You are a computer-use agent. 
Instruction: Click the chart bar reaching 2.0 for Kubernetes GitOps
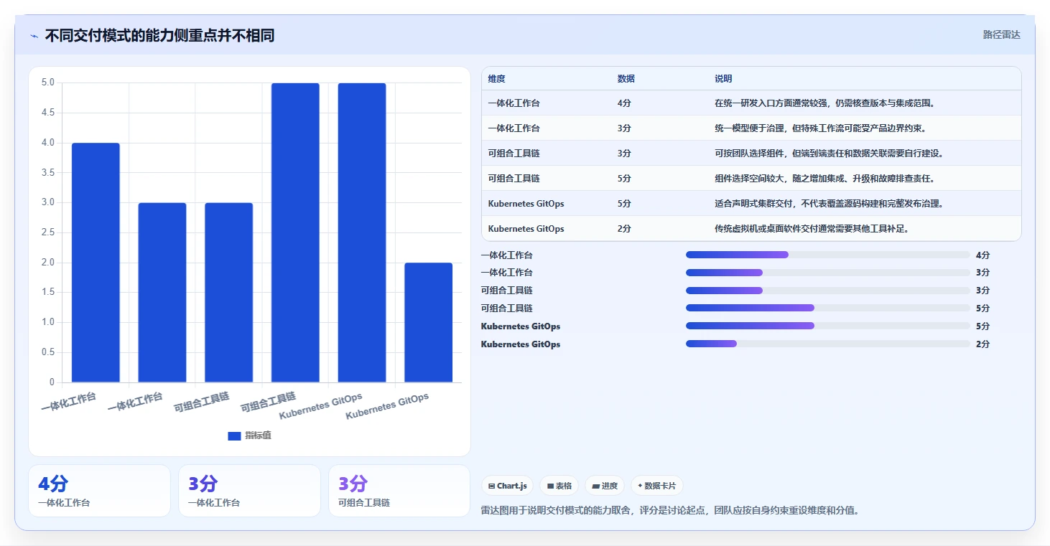pyautogui.click(x=428, y=323)
